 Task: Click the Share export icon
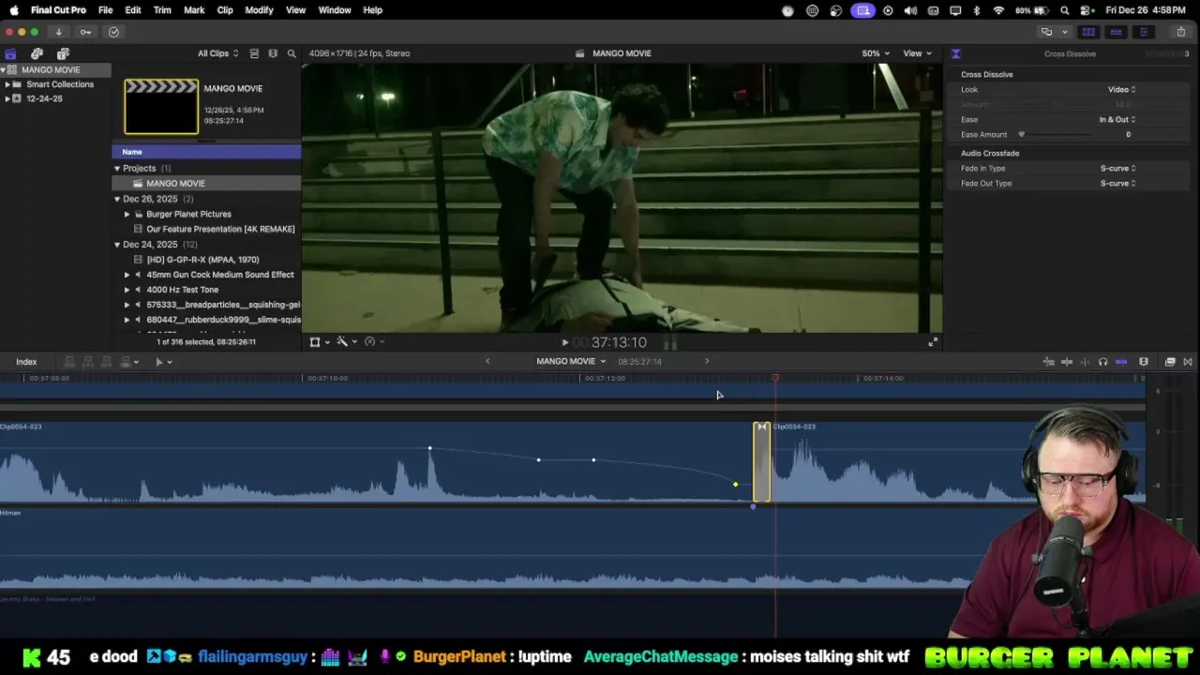coord(1180,32)
